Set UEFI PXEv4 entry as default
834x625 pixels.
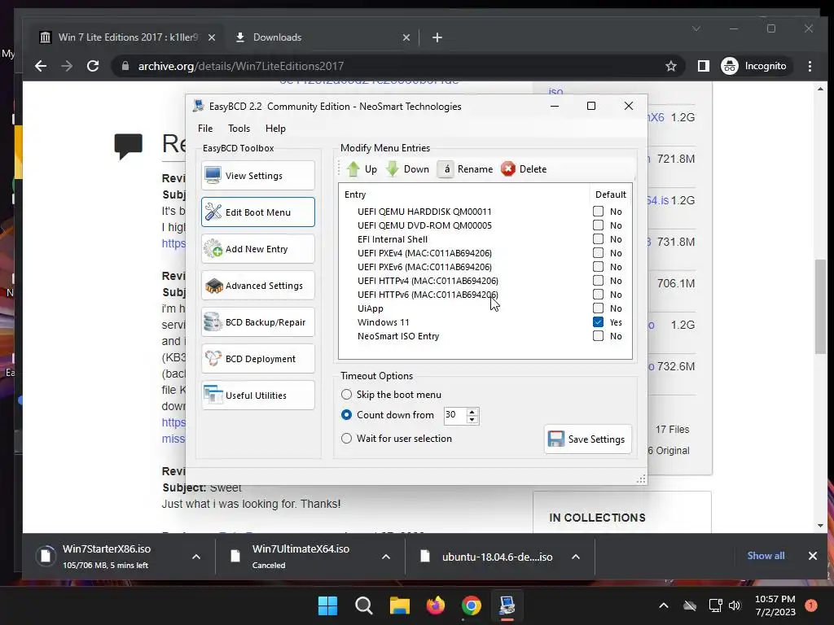[599, 253]
